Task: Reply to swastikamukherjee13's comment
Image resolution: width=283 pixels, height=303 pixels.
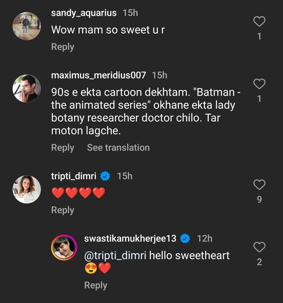Action: [96, 285]
